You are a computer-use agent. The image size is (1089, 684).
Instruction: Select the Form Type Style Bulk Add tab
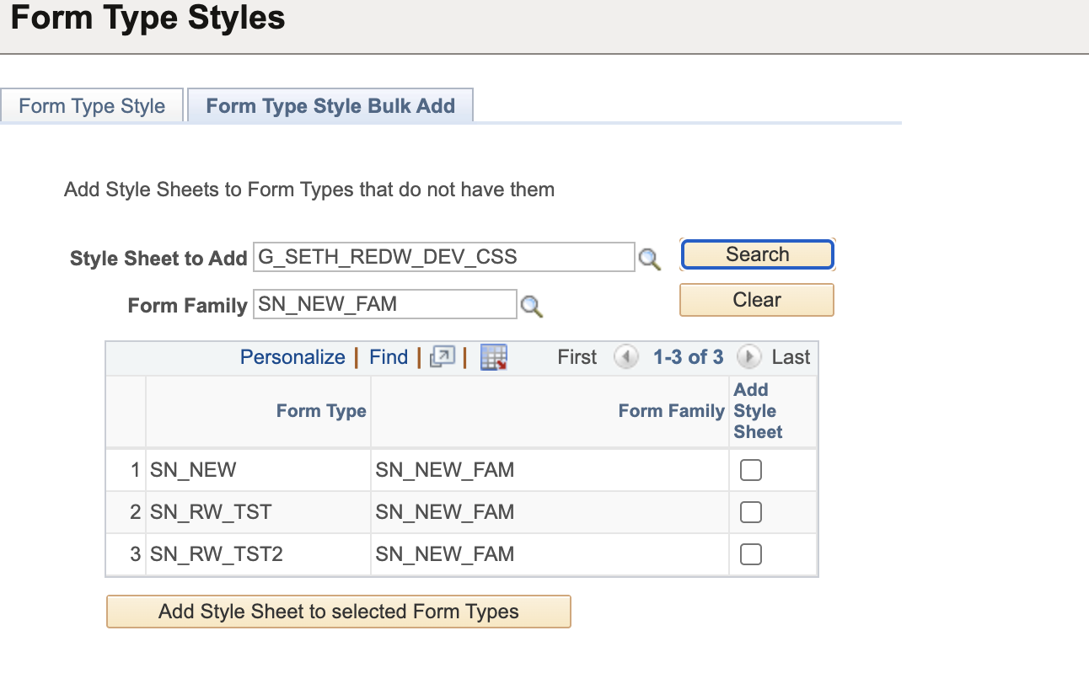[x=330, y=105]
